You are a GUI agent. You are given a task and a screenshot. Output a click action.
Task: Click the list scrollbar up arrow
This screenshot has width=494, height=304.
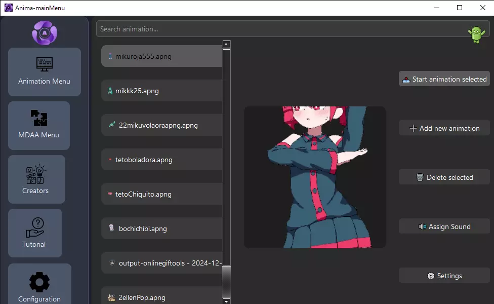(x=226, y=44)
